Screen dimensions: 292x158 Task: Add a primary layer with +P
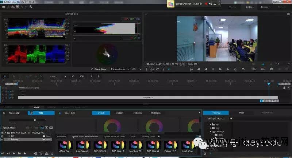tap(3, 153)
